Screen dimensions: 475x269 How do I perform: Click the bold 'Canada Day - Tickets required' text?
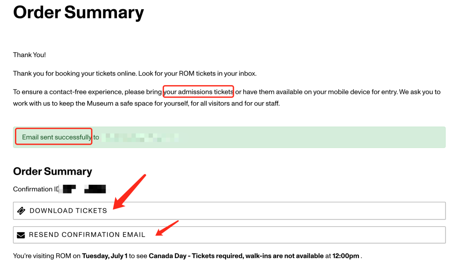196,256
